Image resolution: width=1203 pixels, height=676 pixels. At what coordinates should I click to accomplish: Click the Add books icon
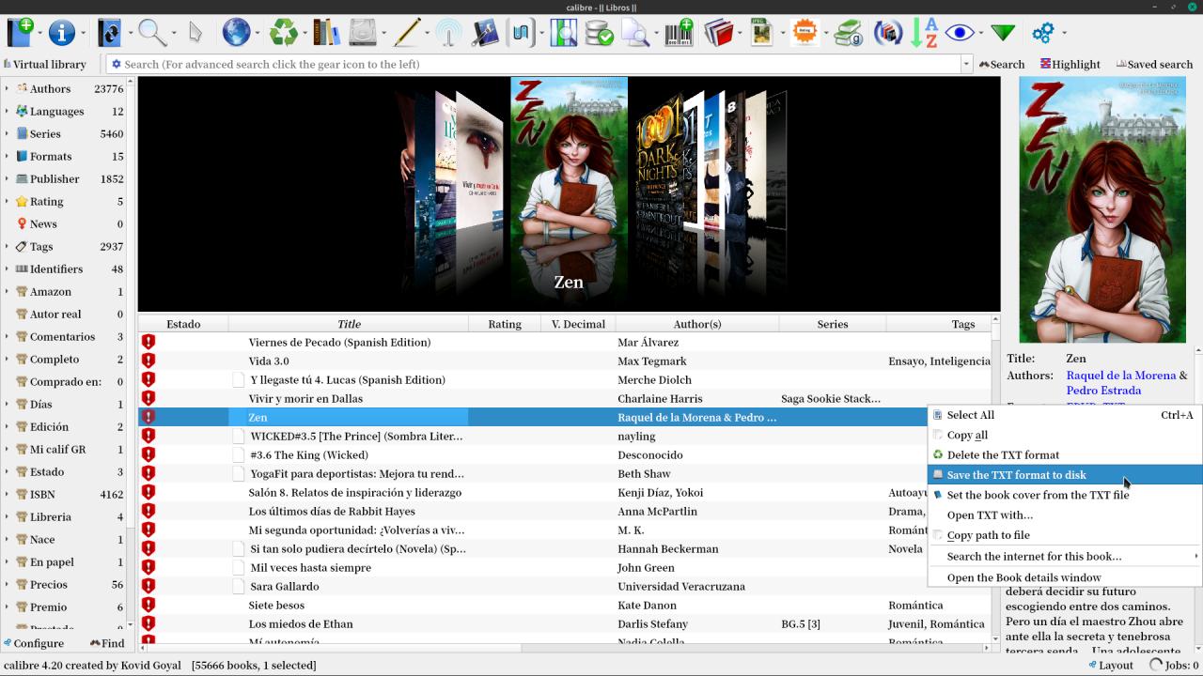(x=20, y=33)
